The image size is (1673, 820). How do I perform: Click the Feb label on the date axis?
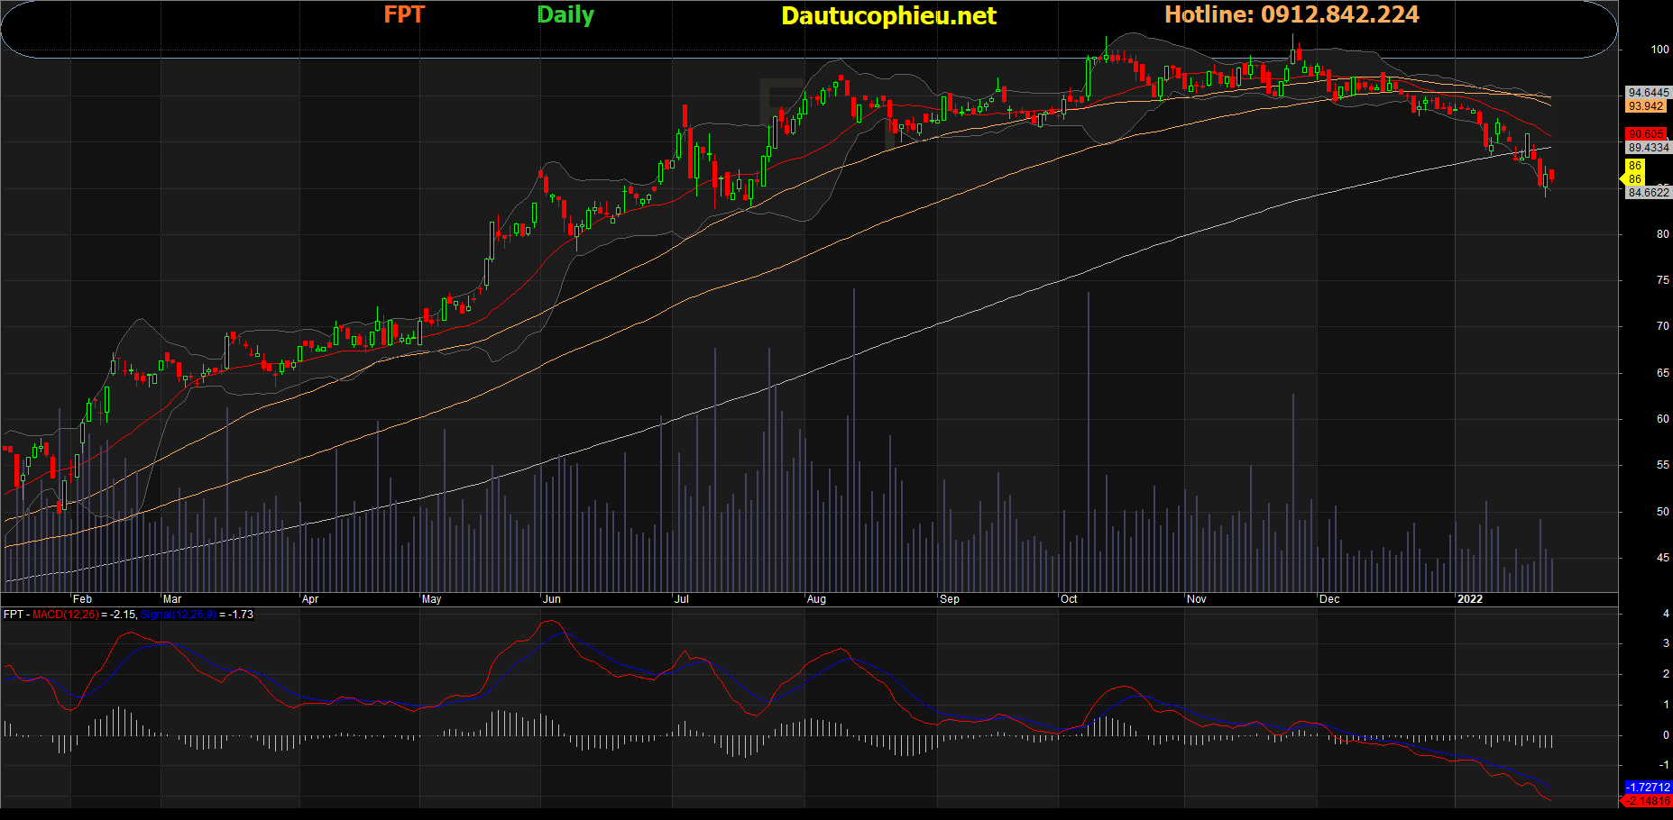point(82,599)
